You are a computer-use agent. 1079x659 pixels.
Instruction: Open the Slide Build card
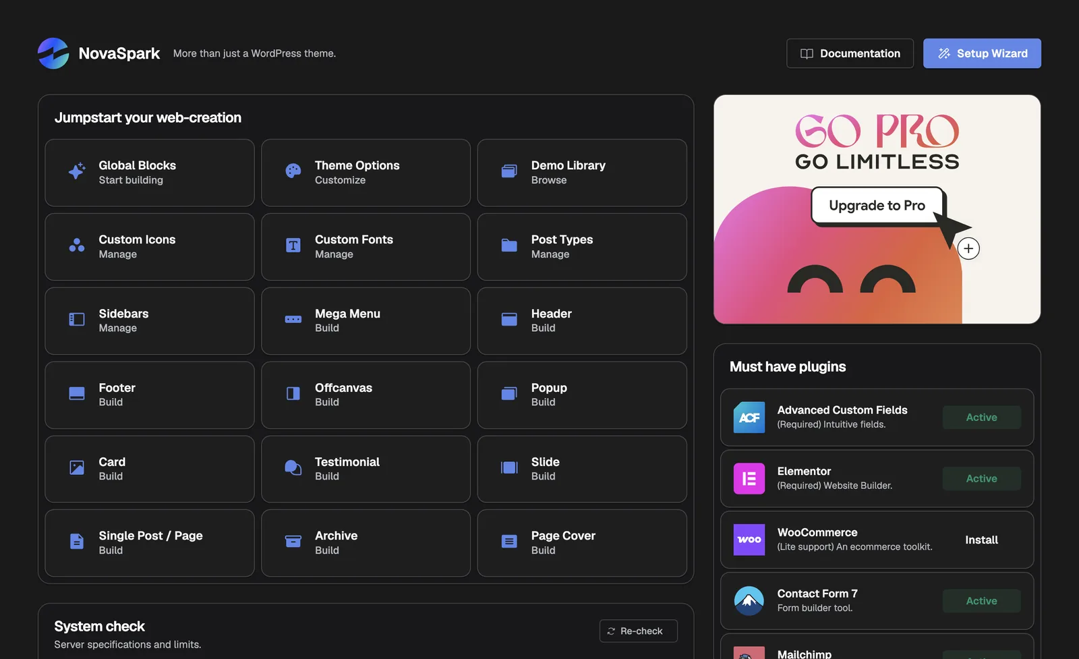coord(582,469)
